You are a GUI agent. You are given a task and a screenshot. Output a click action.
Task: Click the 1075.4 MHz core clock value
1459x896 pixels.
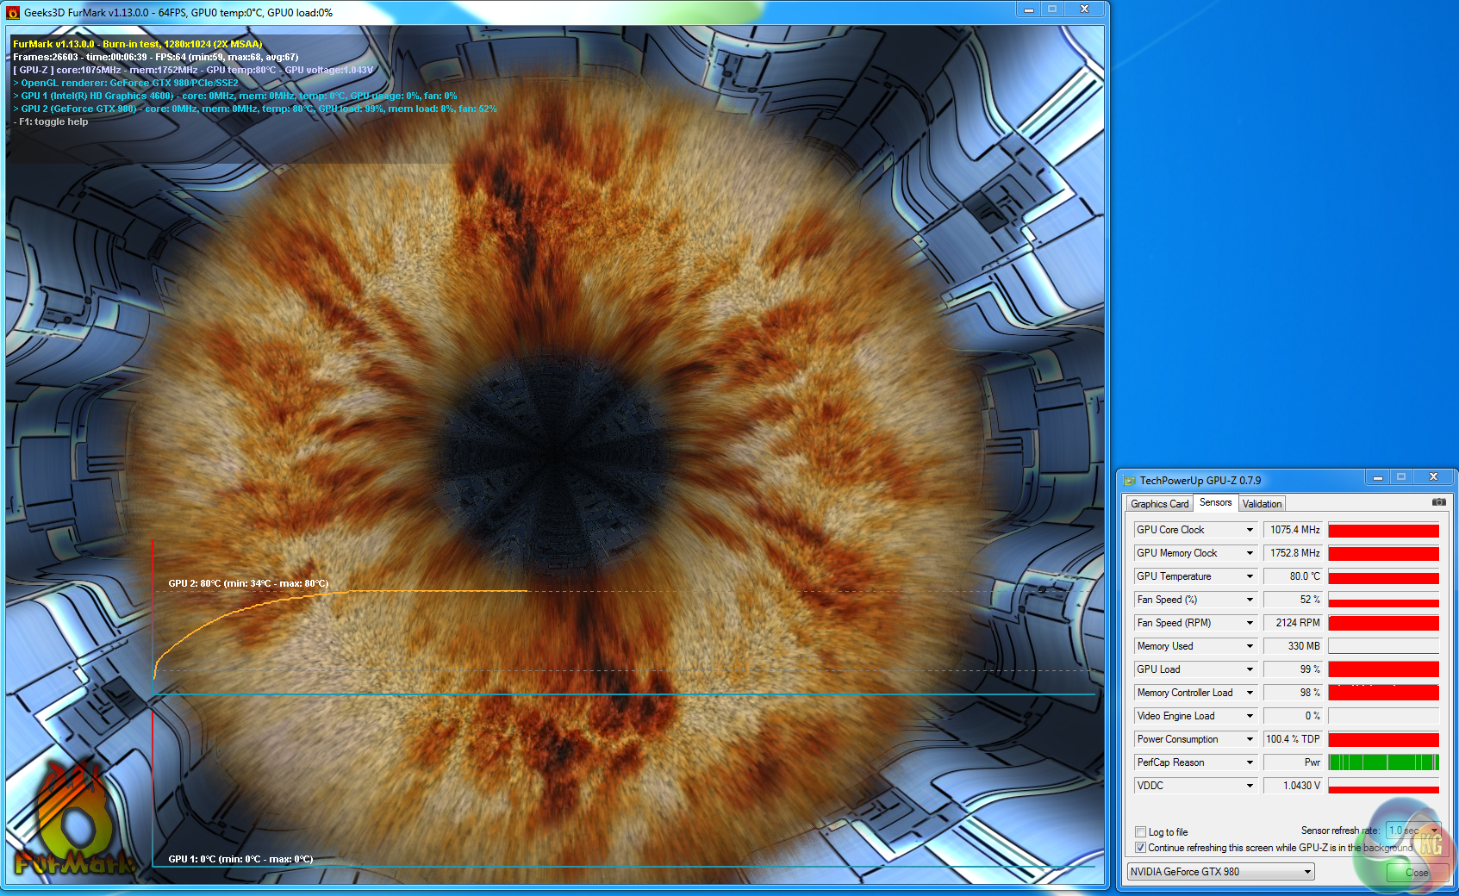click(x=1294, y=530)
